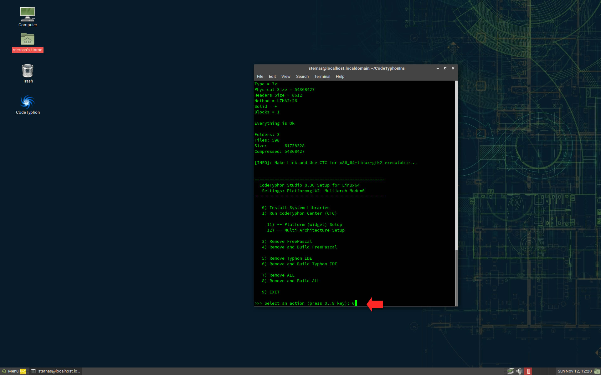Open the terminal Help menu
601x375 pixels.
click(x=340, y=77)
